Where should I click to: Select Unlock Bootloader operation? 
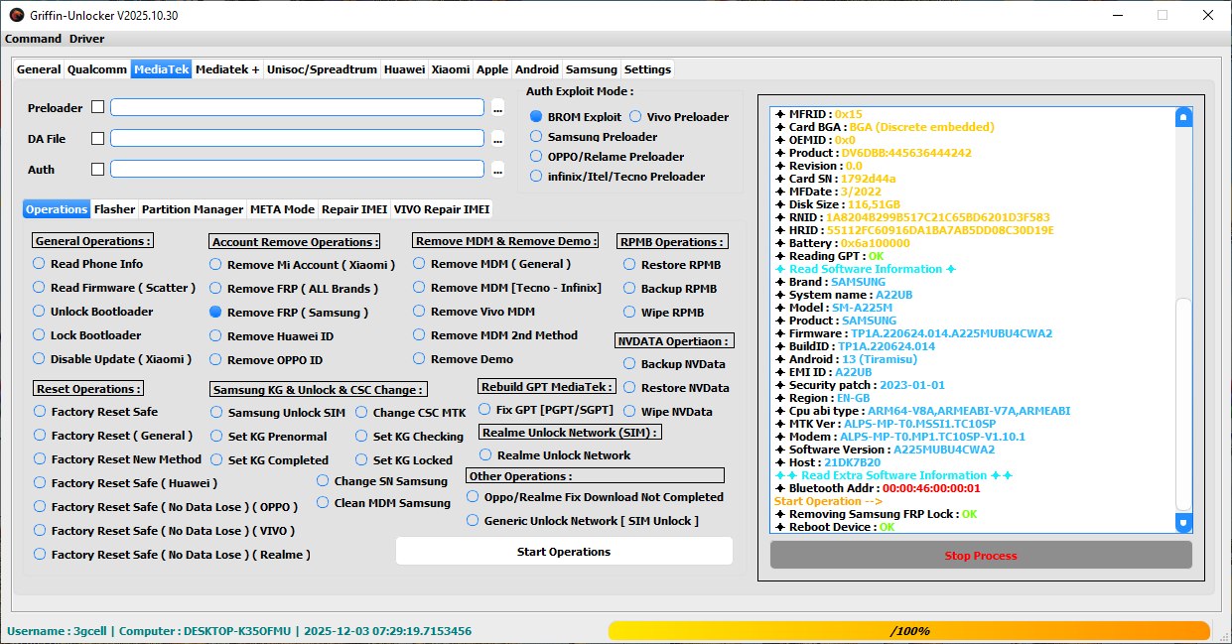tap(93, 312)
